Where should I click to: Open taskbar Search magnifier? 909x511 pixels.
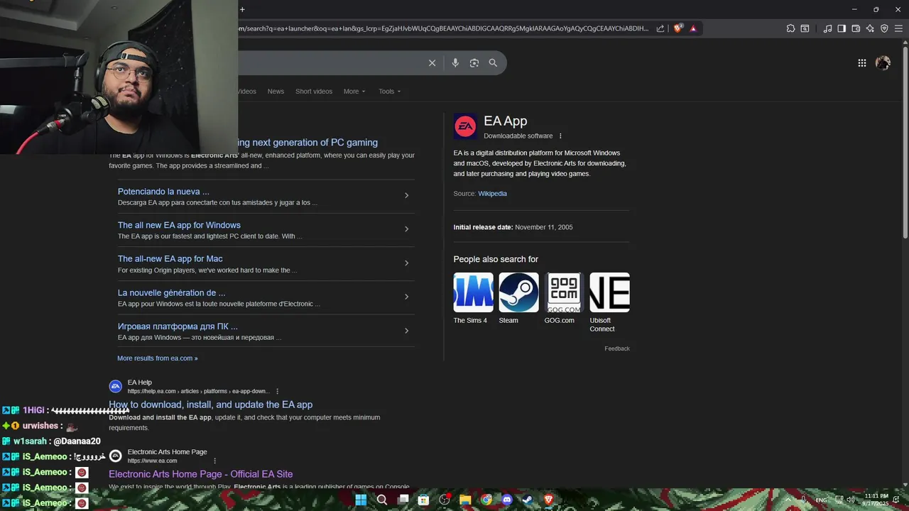(382, 500)
